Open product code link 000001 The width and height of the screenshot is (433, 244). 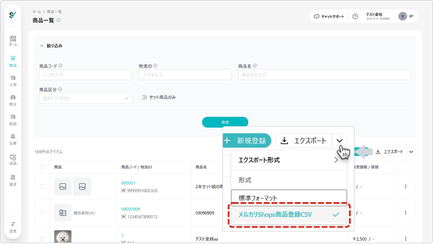click(x=128, y=183)
